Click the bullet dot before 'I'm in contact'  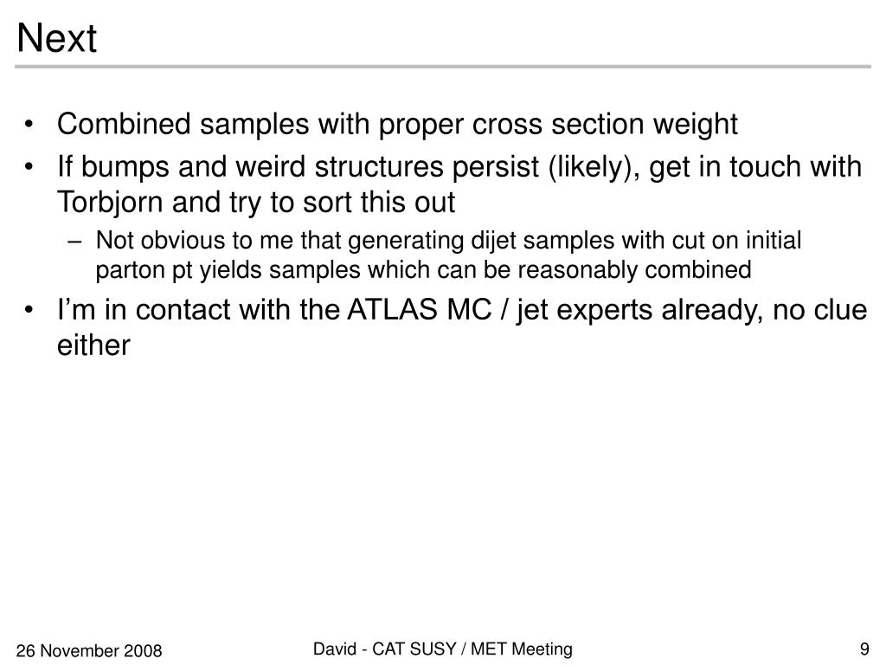click(x=29, y=311)
